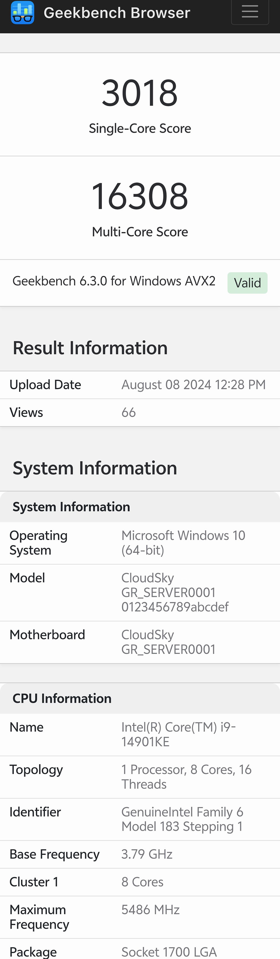Image resolution: width=280 pixels, height=959 pixels.
Task: Click the Valid status badge
Action: [247, 283]
